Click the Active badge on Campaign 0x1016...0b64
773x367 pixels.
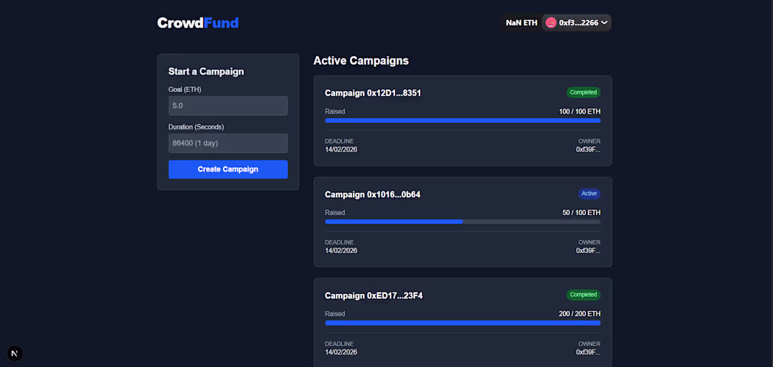(589, 193)
